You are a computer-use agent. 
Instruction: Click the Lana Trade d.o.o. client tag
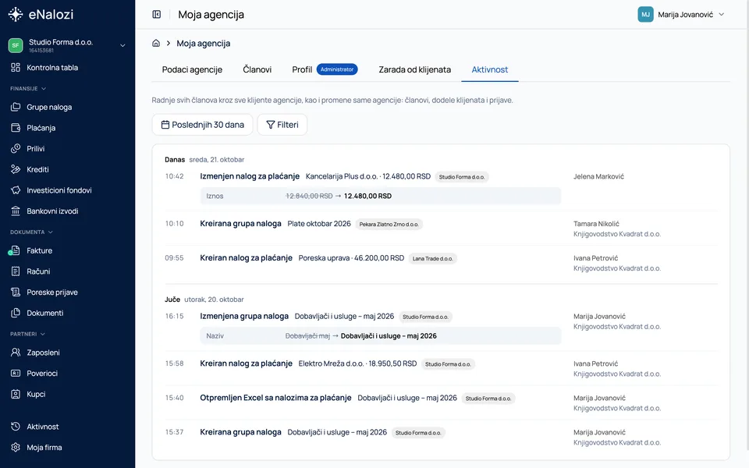[x=433, y=258]
